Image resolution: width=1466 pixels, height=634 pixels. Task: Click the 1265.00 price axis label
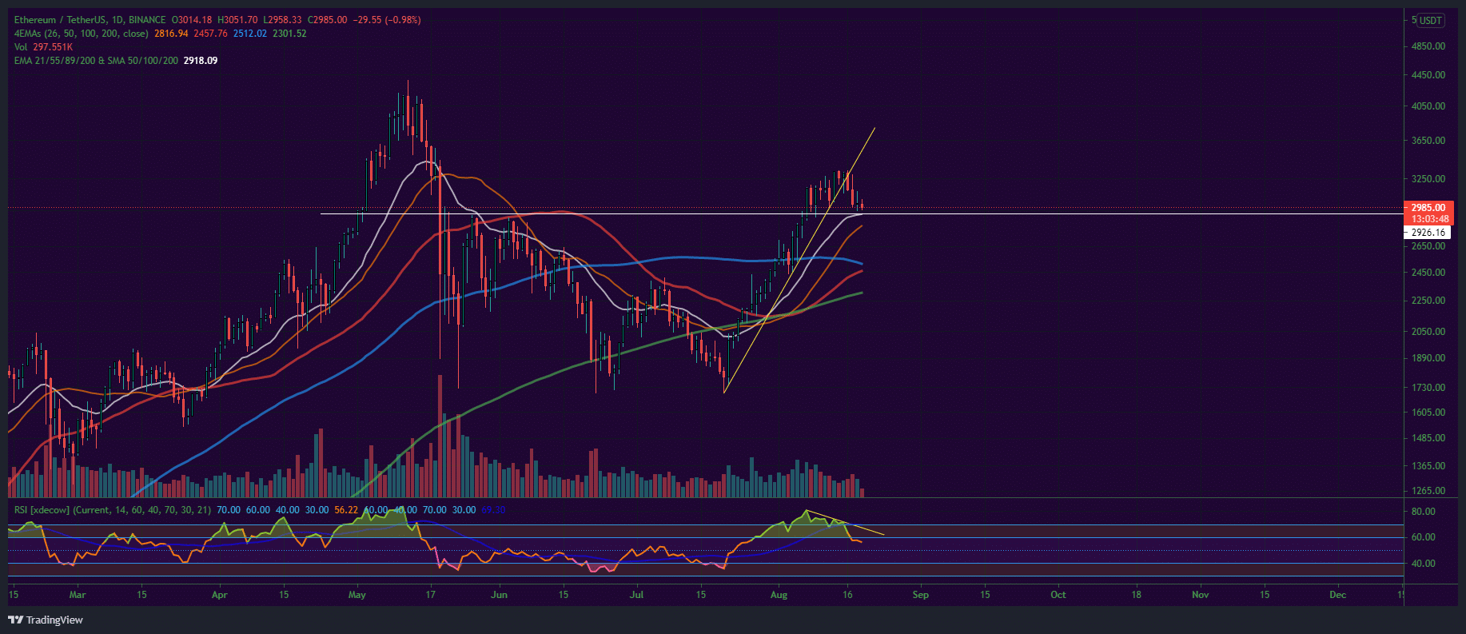click(1428, 491)
